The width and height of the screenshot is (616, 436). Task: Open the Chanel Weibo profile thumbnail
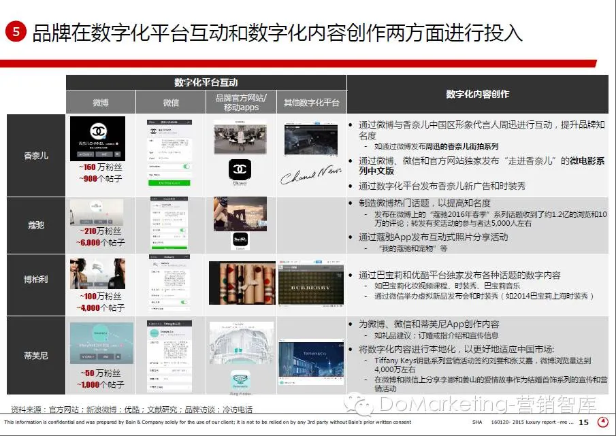[98, 139]
